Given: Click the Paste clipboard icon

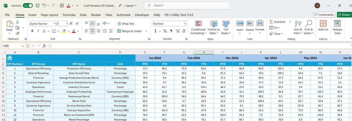Looking at the screenshot, I should [10, 24].
